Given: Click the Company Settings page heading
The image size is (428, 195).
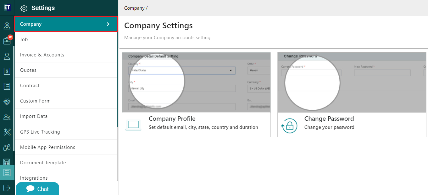Looking at the screenshot, I should click(x=158, y=25).
